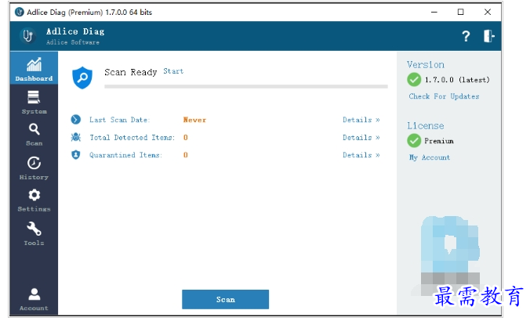Open Details for Last Scan Date

click(361, 120)
